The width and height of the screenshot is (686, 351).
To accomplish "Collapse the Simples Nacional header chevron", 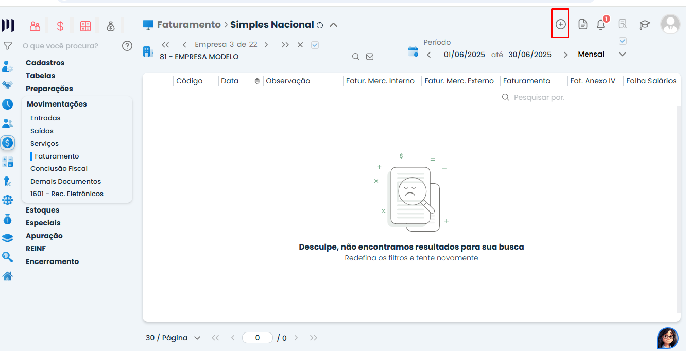I will (334, 25).
